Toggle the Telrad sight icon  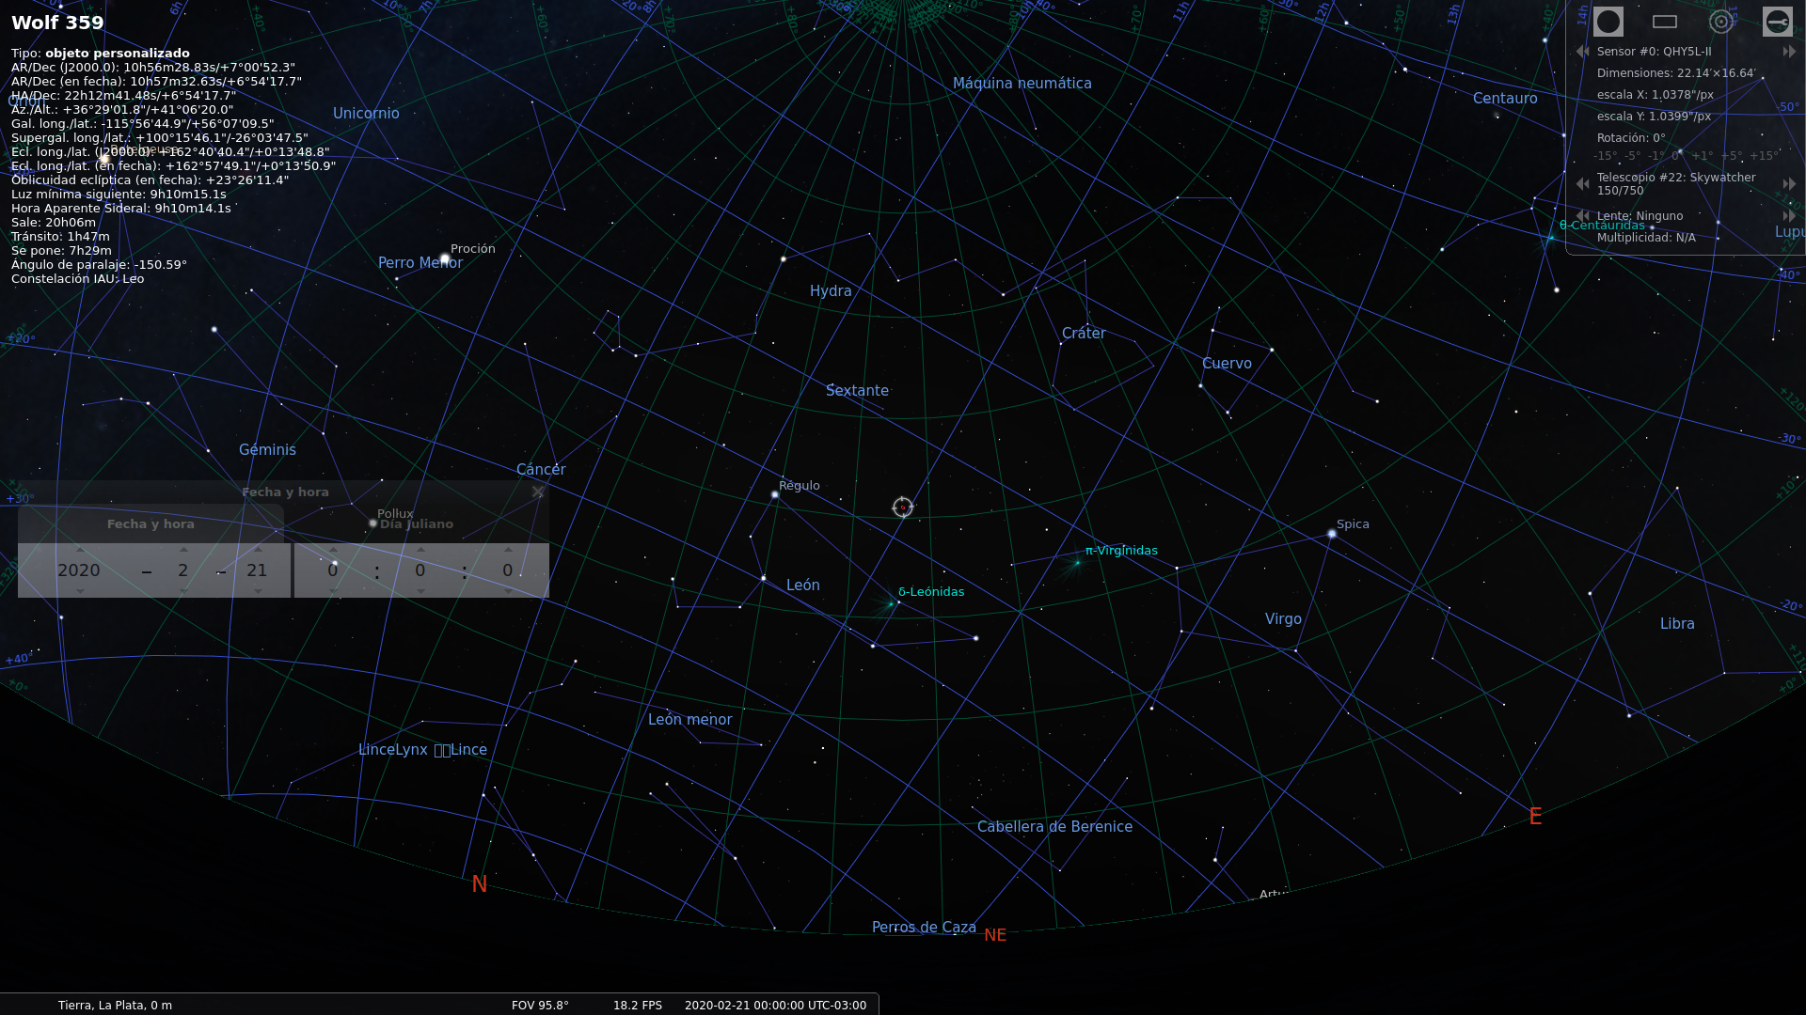tap(1721, 22)
